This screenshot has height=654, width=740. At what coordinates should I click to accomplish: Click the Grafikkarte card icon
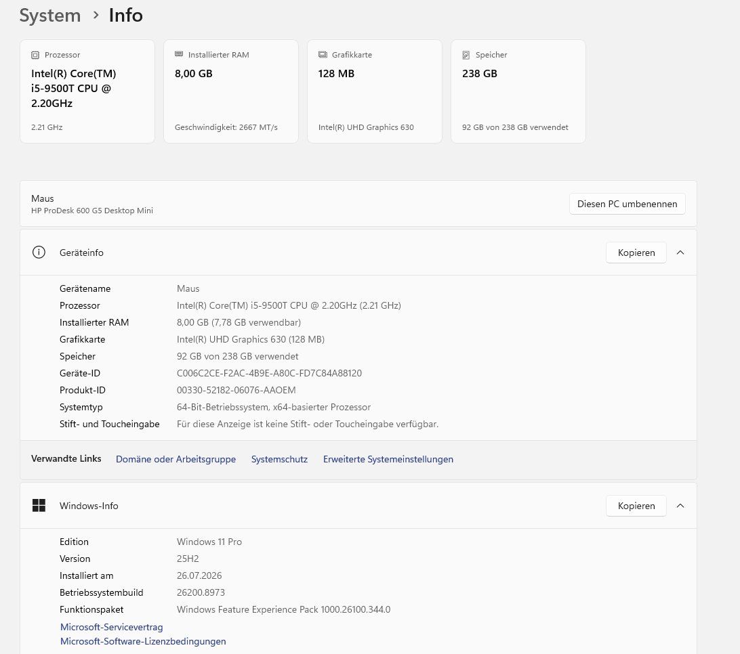(323, 55)
